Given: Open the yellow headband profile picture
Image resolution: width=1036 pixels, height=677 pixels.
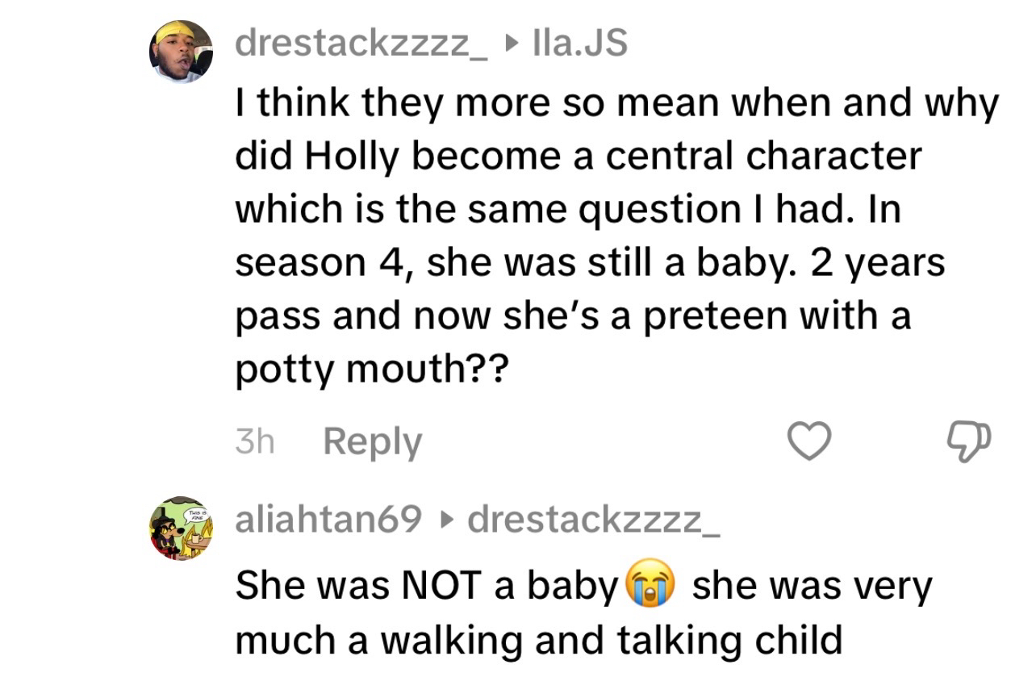Looking at the screenshot, I should [181, 51].
